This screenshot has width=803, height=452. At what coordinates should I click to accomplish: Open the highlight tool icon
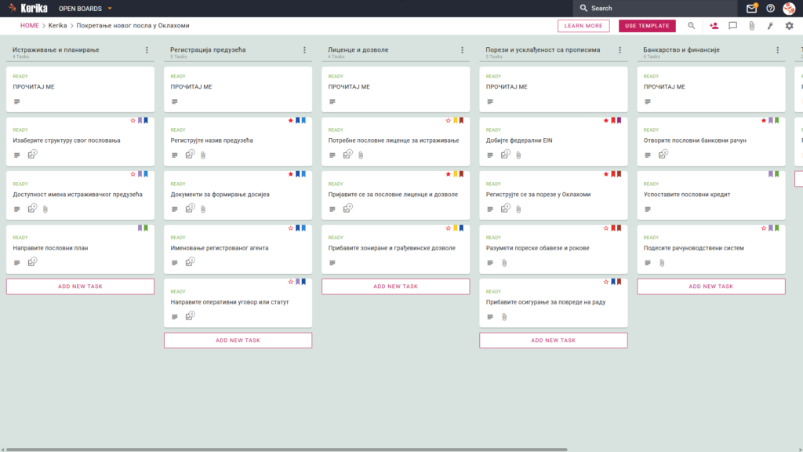click(x=770, y=26)
